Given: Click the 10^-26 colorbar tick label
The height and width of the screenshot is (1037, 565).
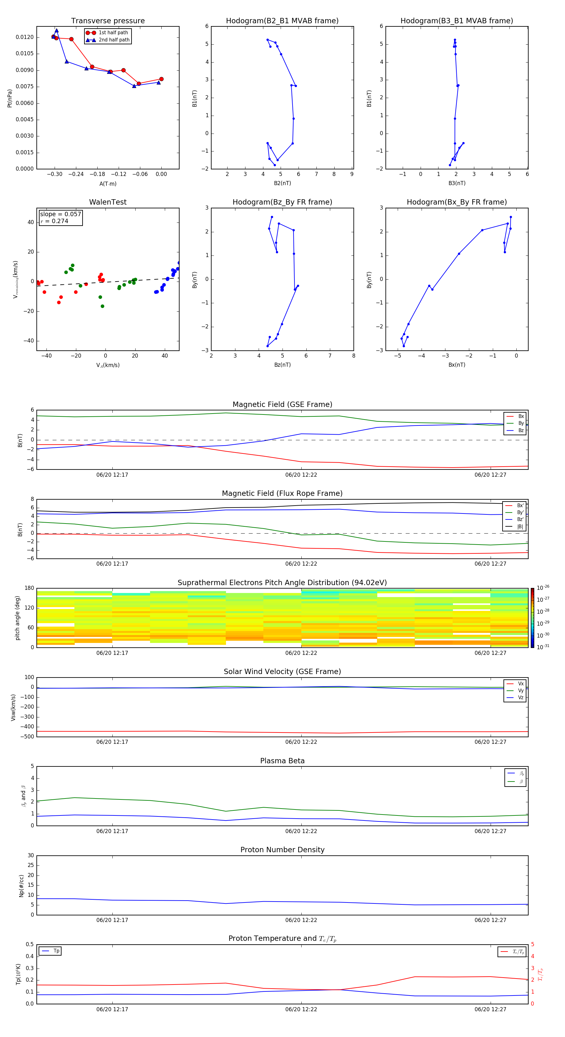Looking at the screenshot, I should (543, 588).
